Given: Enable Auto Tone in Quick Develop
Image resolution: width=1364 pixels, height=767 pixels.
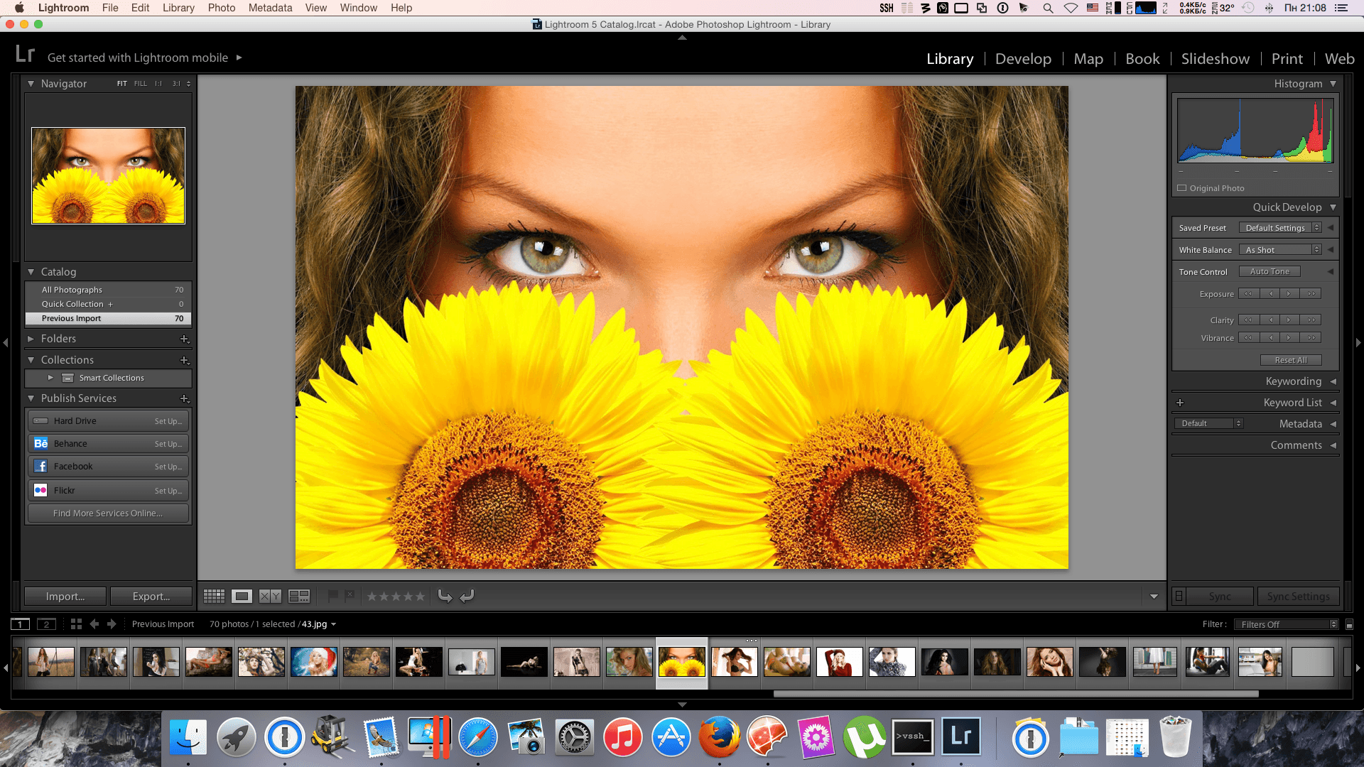Looking at the screenshot, I should [x=1270, y=271].
